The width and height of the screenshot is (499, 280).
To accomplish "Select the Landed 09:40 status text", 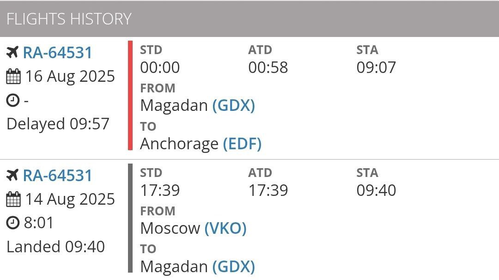I will (56, 247).
